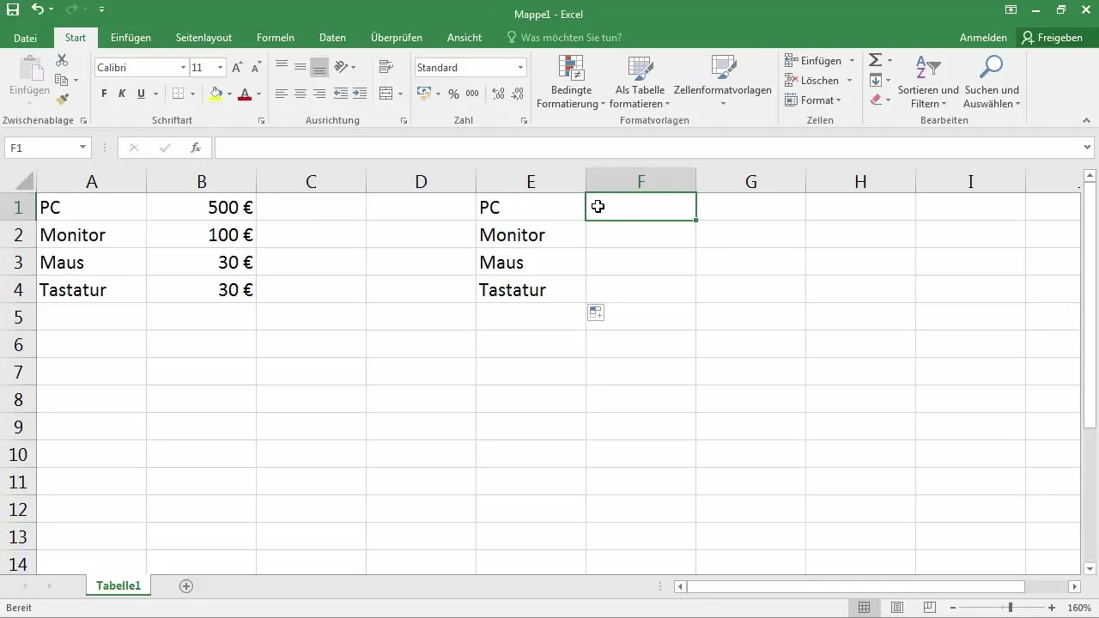Viewport: 1099px width, 618px height.
Task: Click the Fill down icon in Bearbeiten
Action: [875, 80]
